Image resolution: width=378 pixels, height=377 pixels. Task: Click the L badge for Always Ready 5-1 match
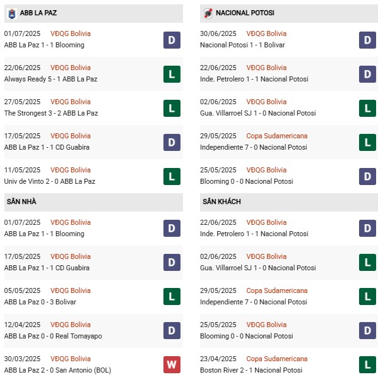[x=172, y=74]
